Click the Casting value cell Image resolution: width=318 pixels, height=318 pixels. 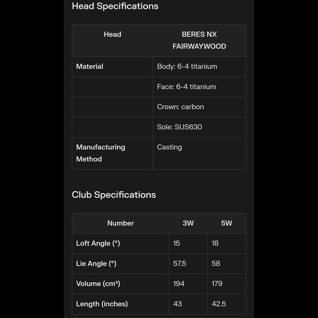(x=170, y=147)
